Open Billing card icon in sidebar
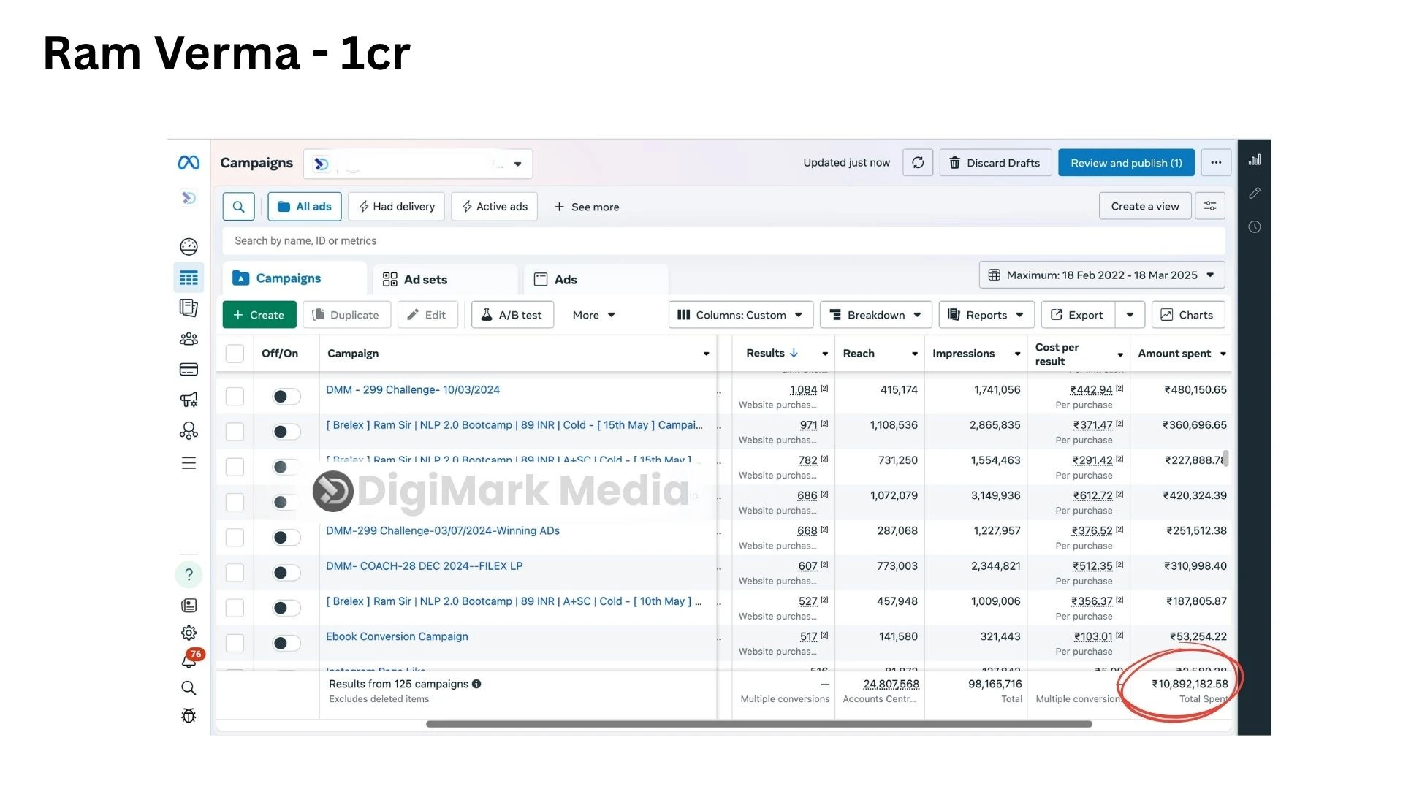The width and height of the screenshot is (1403, 789). 189,370
